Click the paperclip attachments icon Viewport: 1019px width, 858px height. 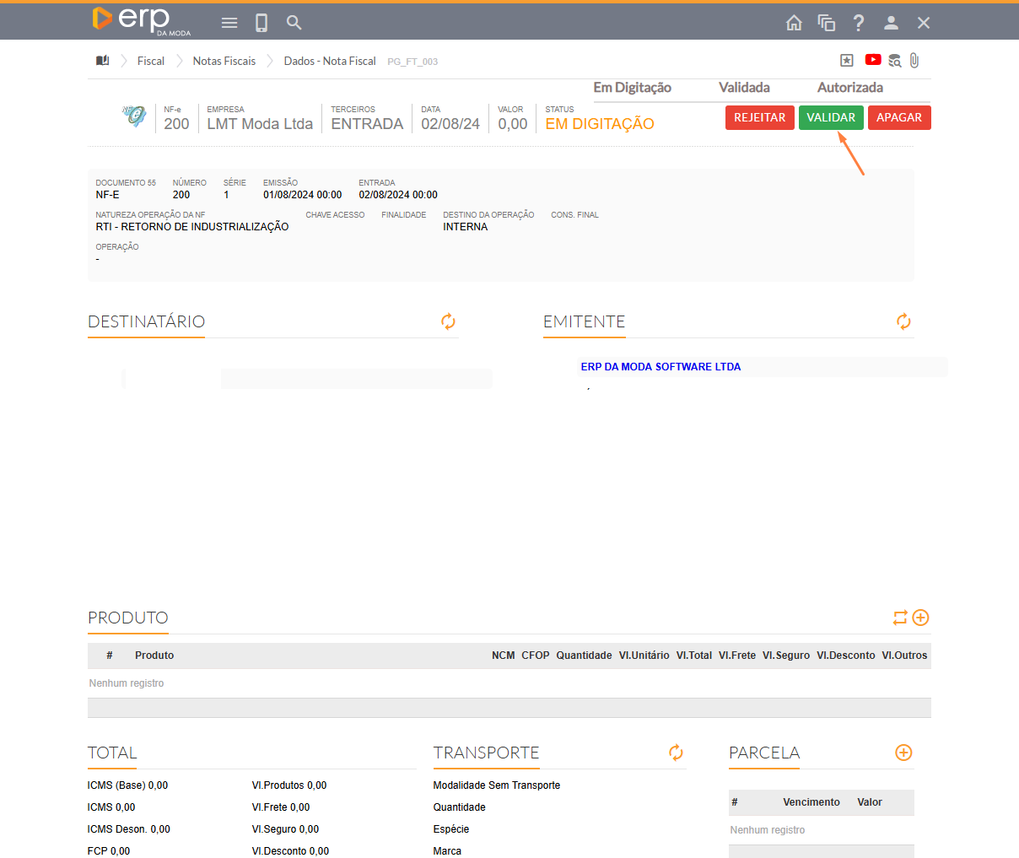(914, 60)
